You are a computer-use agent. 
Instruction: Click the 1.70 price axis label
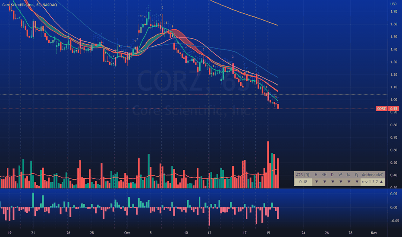click(393, 12)
